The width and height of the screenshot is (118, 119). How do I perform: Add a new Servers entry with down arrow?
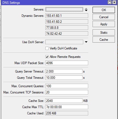pyautogui.click(x=86, y=10)
